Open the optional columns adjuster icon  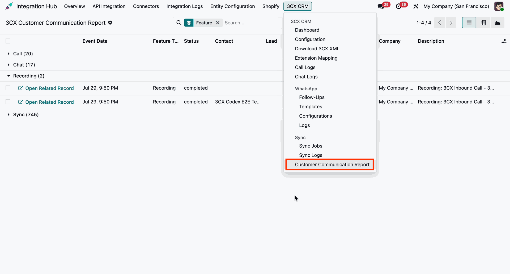tap(504, 41)
